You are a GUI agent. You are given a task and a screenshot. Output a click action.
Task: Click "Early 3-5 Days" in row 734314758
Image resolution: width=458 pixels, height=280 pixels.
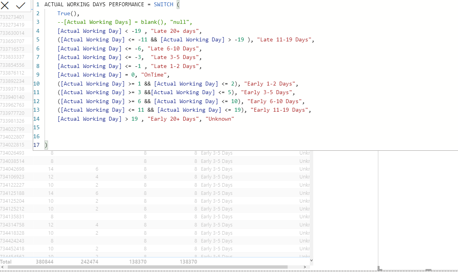[217, 225]
